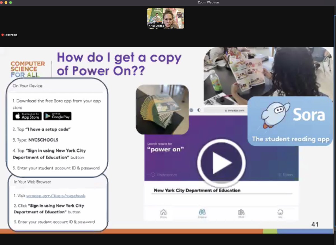Click the green macOS full-screen window button

coord(11,3)
